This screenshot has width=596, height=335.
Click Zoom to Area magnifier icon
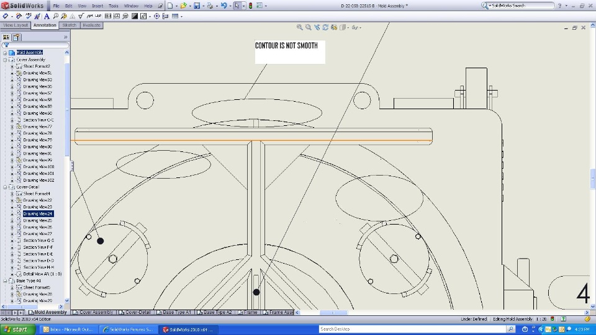(x=309, y=27)
